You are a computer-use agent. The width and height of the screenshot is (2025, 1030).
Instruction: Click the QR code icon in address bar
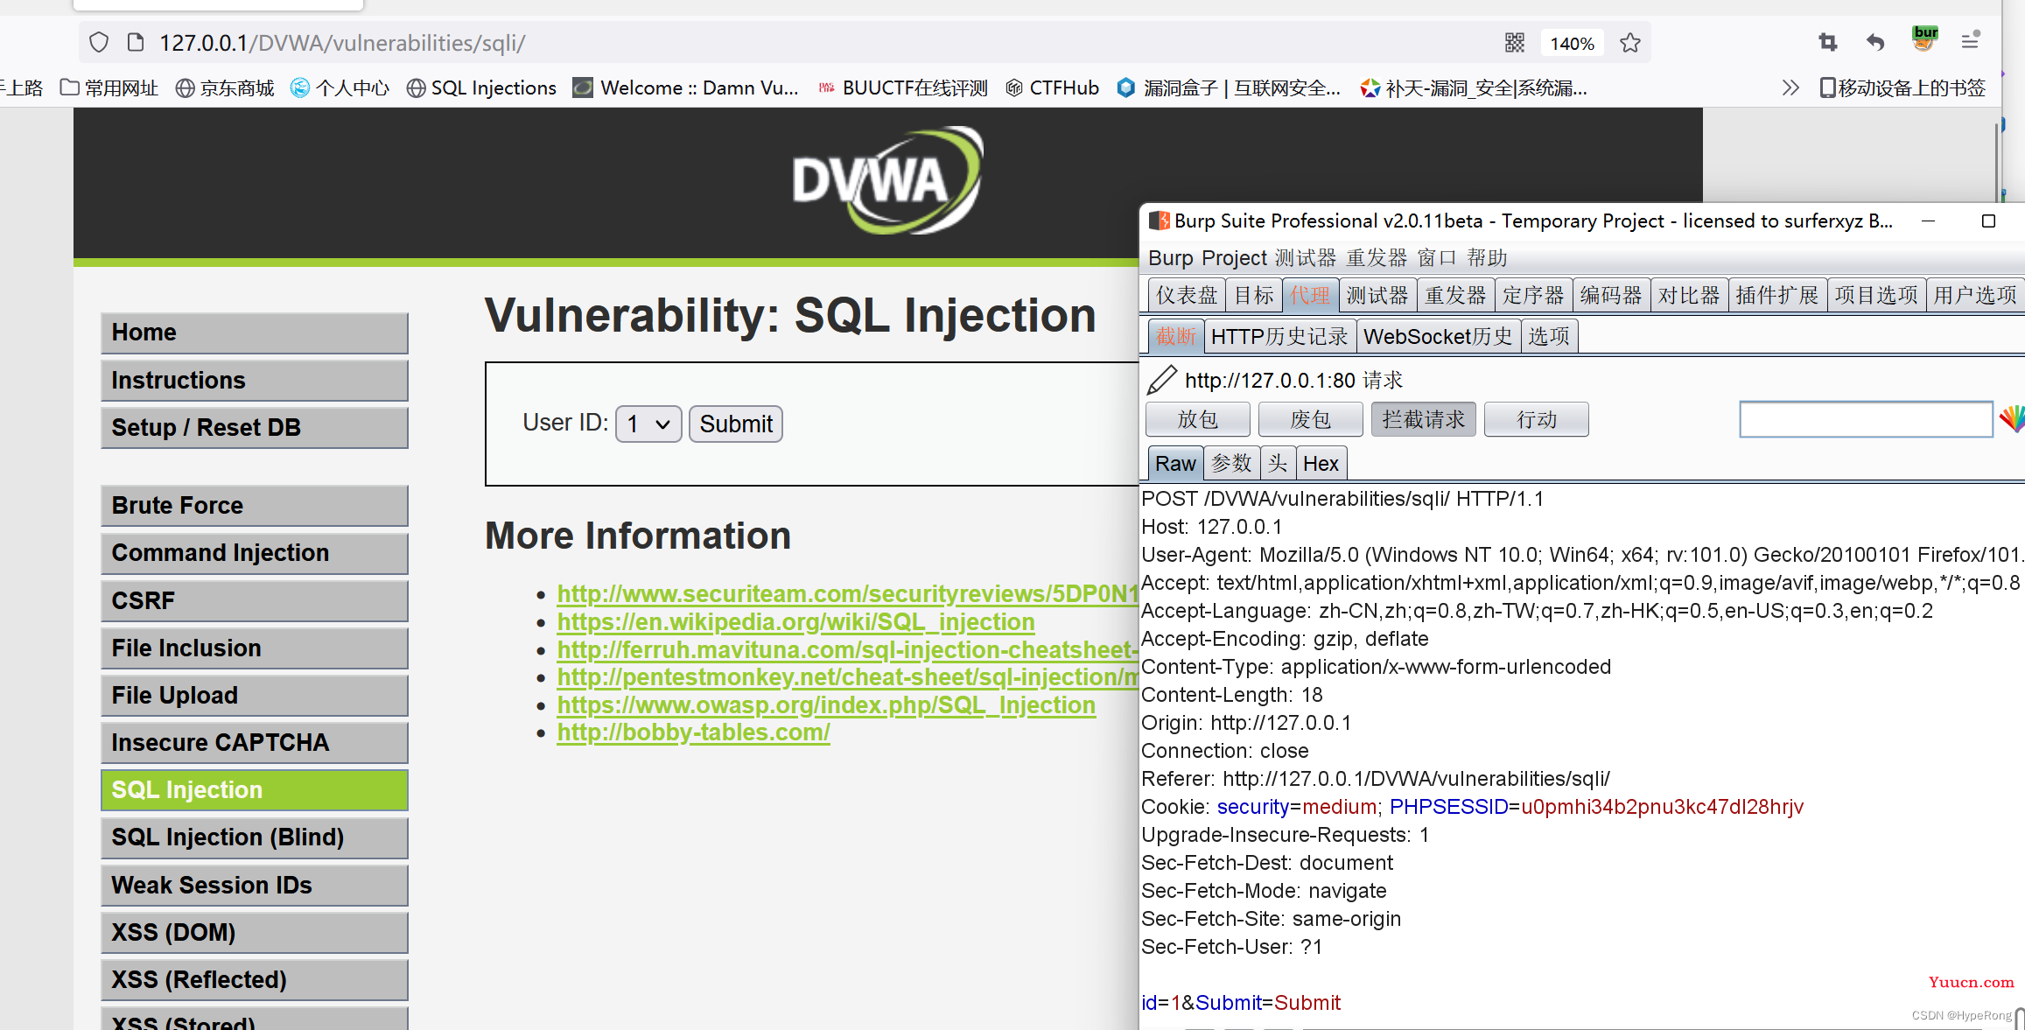tap(1514, 43)
